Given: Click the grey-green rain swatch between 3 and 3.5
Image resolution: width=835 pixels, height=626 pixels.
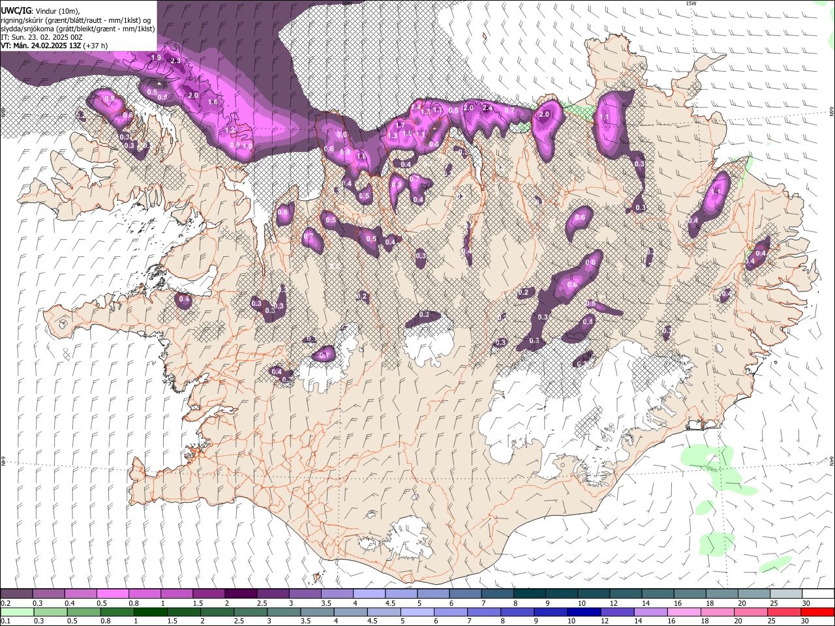Looking at the screenshot, I should 284,612.
